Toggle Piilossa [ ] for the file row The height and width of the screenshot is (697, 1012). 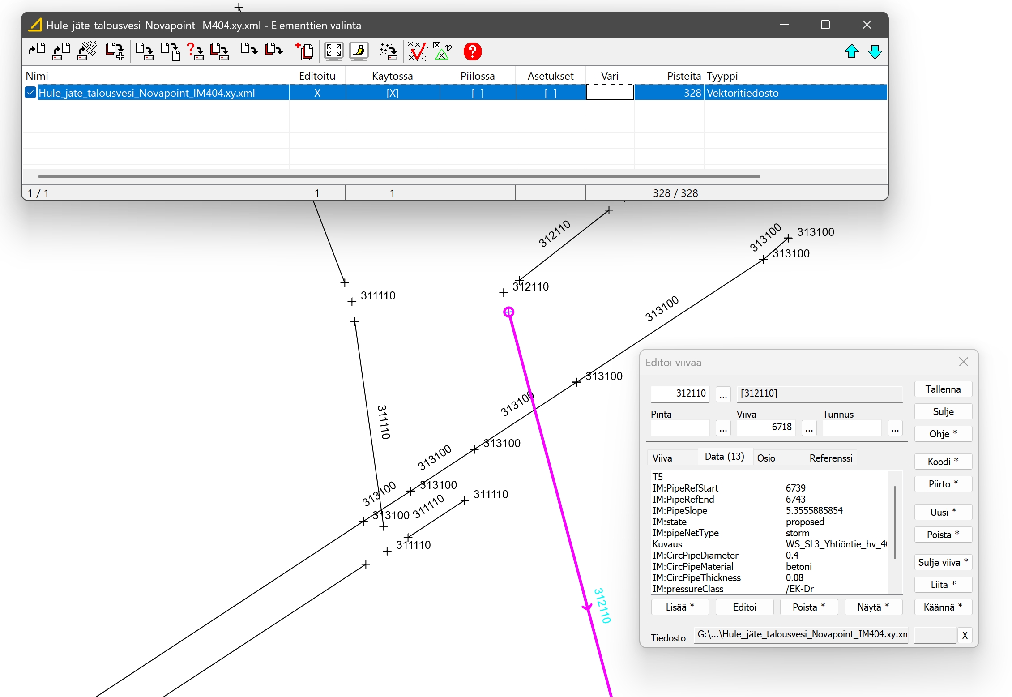(x=478, y=93)
